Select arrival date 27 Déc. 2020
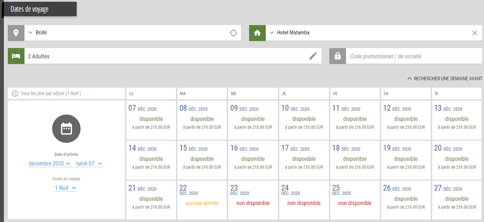The height and width of the screenshot is (222, 484). click(457, 200)
